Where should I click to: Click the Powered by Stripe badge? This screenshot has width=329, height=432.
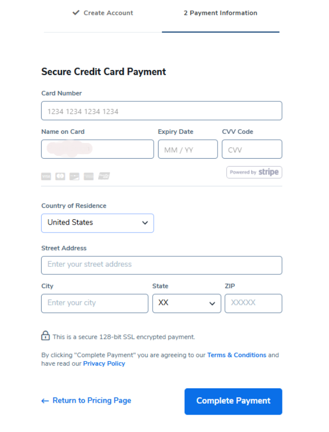[254, 172]
